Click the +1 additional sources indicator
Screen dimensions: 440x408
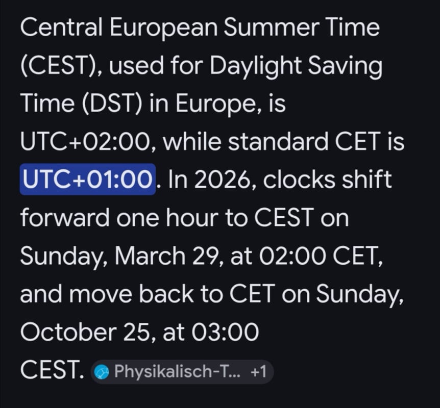pos(258,372)
